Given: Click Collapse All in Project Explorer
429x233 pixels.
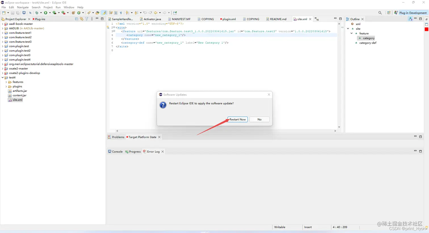Looking at the screenshot, I should 77,19.
